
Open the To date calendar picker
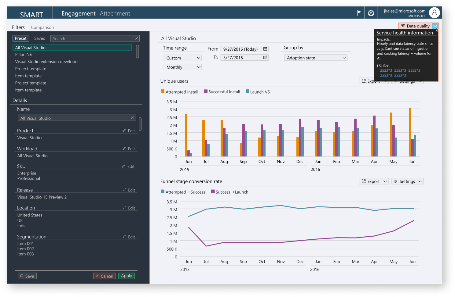pyautogui.click(x=265, y=57)
